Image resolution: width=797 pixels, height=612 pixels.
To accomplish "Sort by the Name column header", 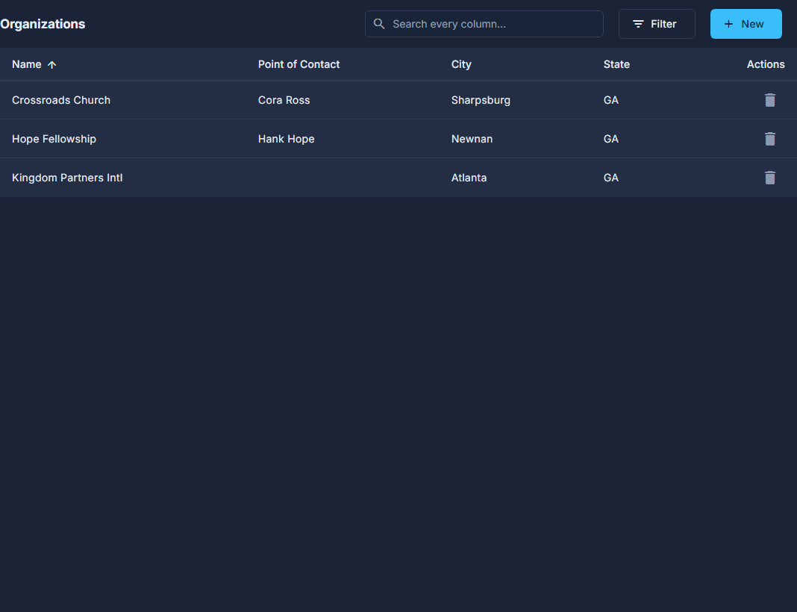I will tap(26, 64).
